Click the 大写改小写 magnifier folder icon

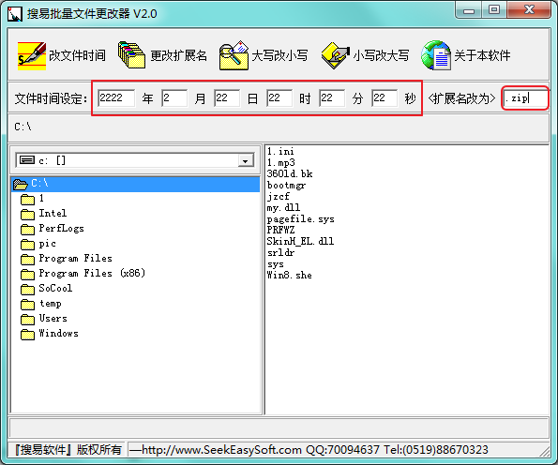coord(234,55)
